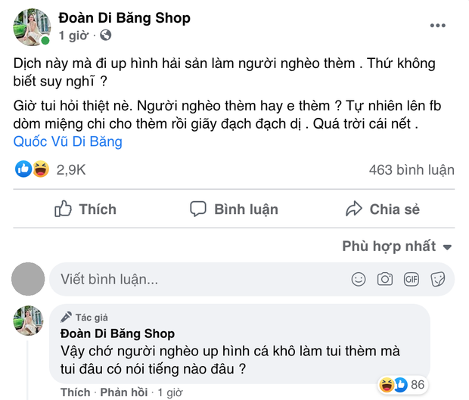Insert an emoji in the comment
This screenshot has height=400, width=469.
pyautogui.click(x=359, y=279)
